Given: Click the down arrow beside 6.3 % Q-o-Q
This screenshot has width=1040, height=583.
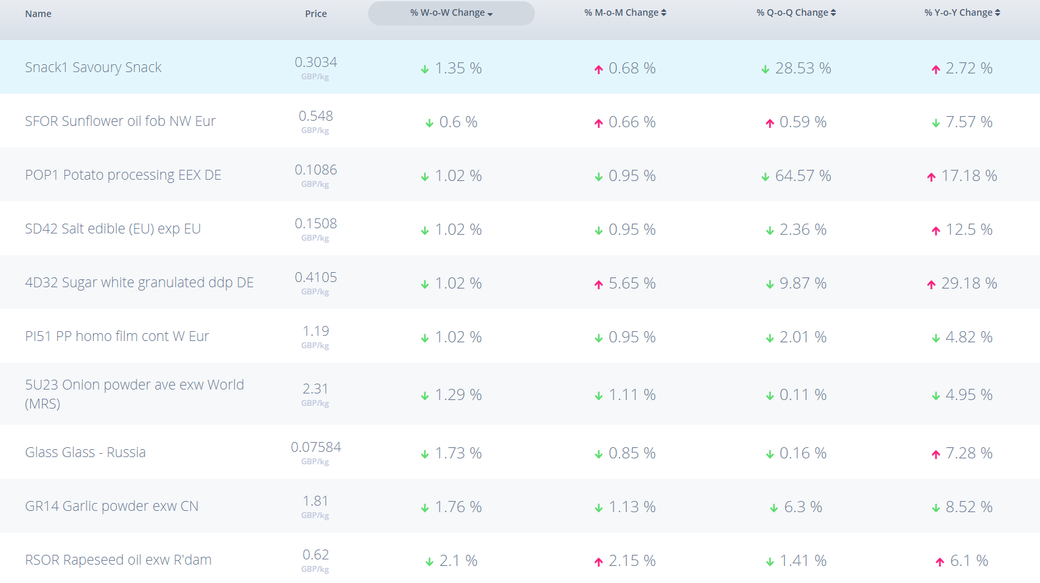Looking at the screenshot, I should click(774, 508).
